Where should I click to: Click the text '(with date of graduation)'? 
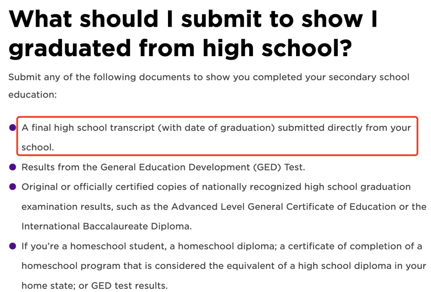216,128
